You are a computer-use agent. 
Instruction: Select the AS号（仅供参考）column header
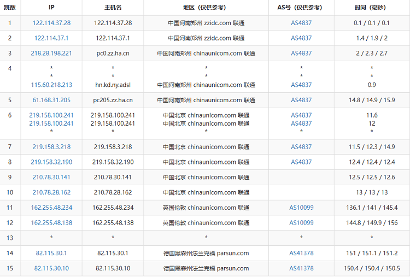301,7
